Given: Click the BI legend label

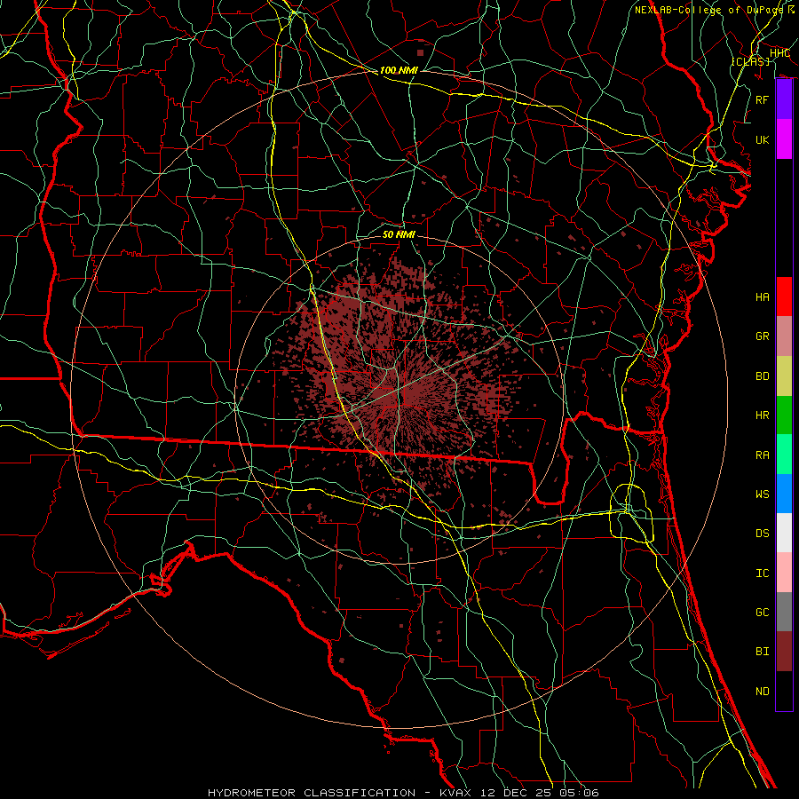Looking at the screenshot, I should pos(763,652).
